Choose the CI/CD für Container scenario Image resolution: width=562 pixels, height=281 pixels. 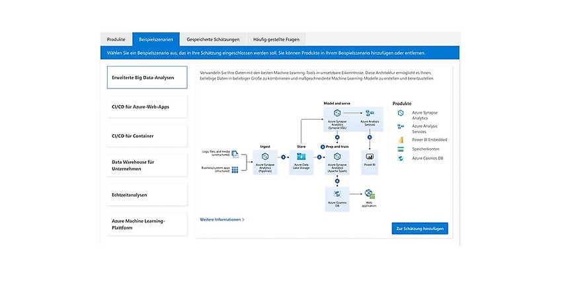coord(147,136)
